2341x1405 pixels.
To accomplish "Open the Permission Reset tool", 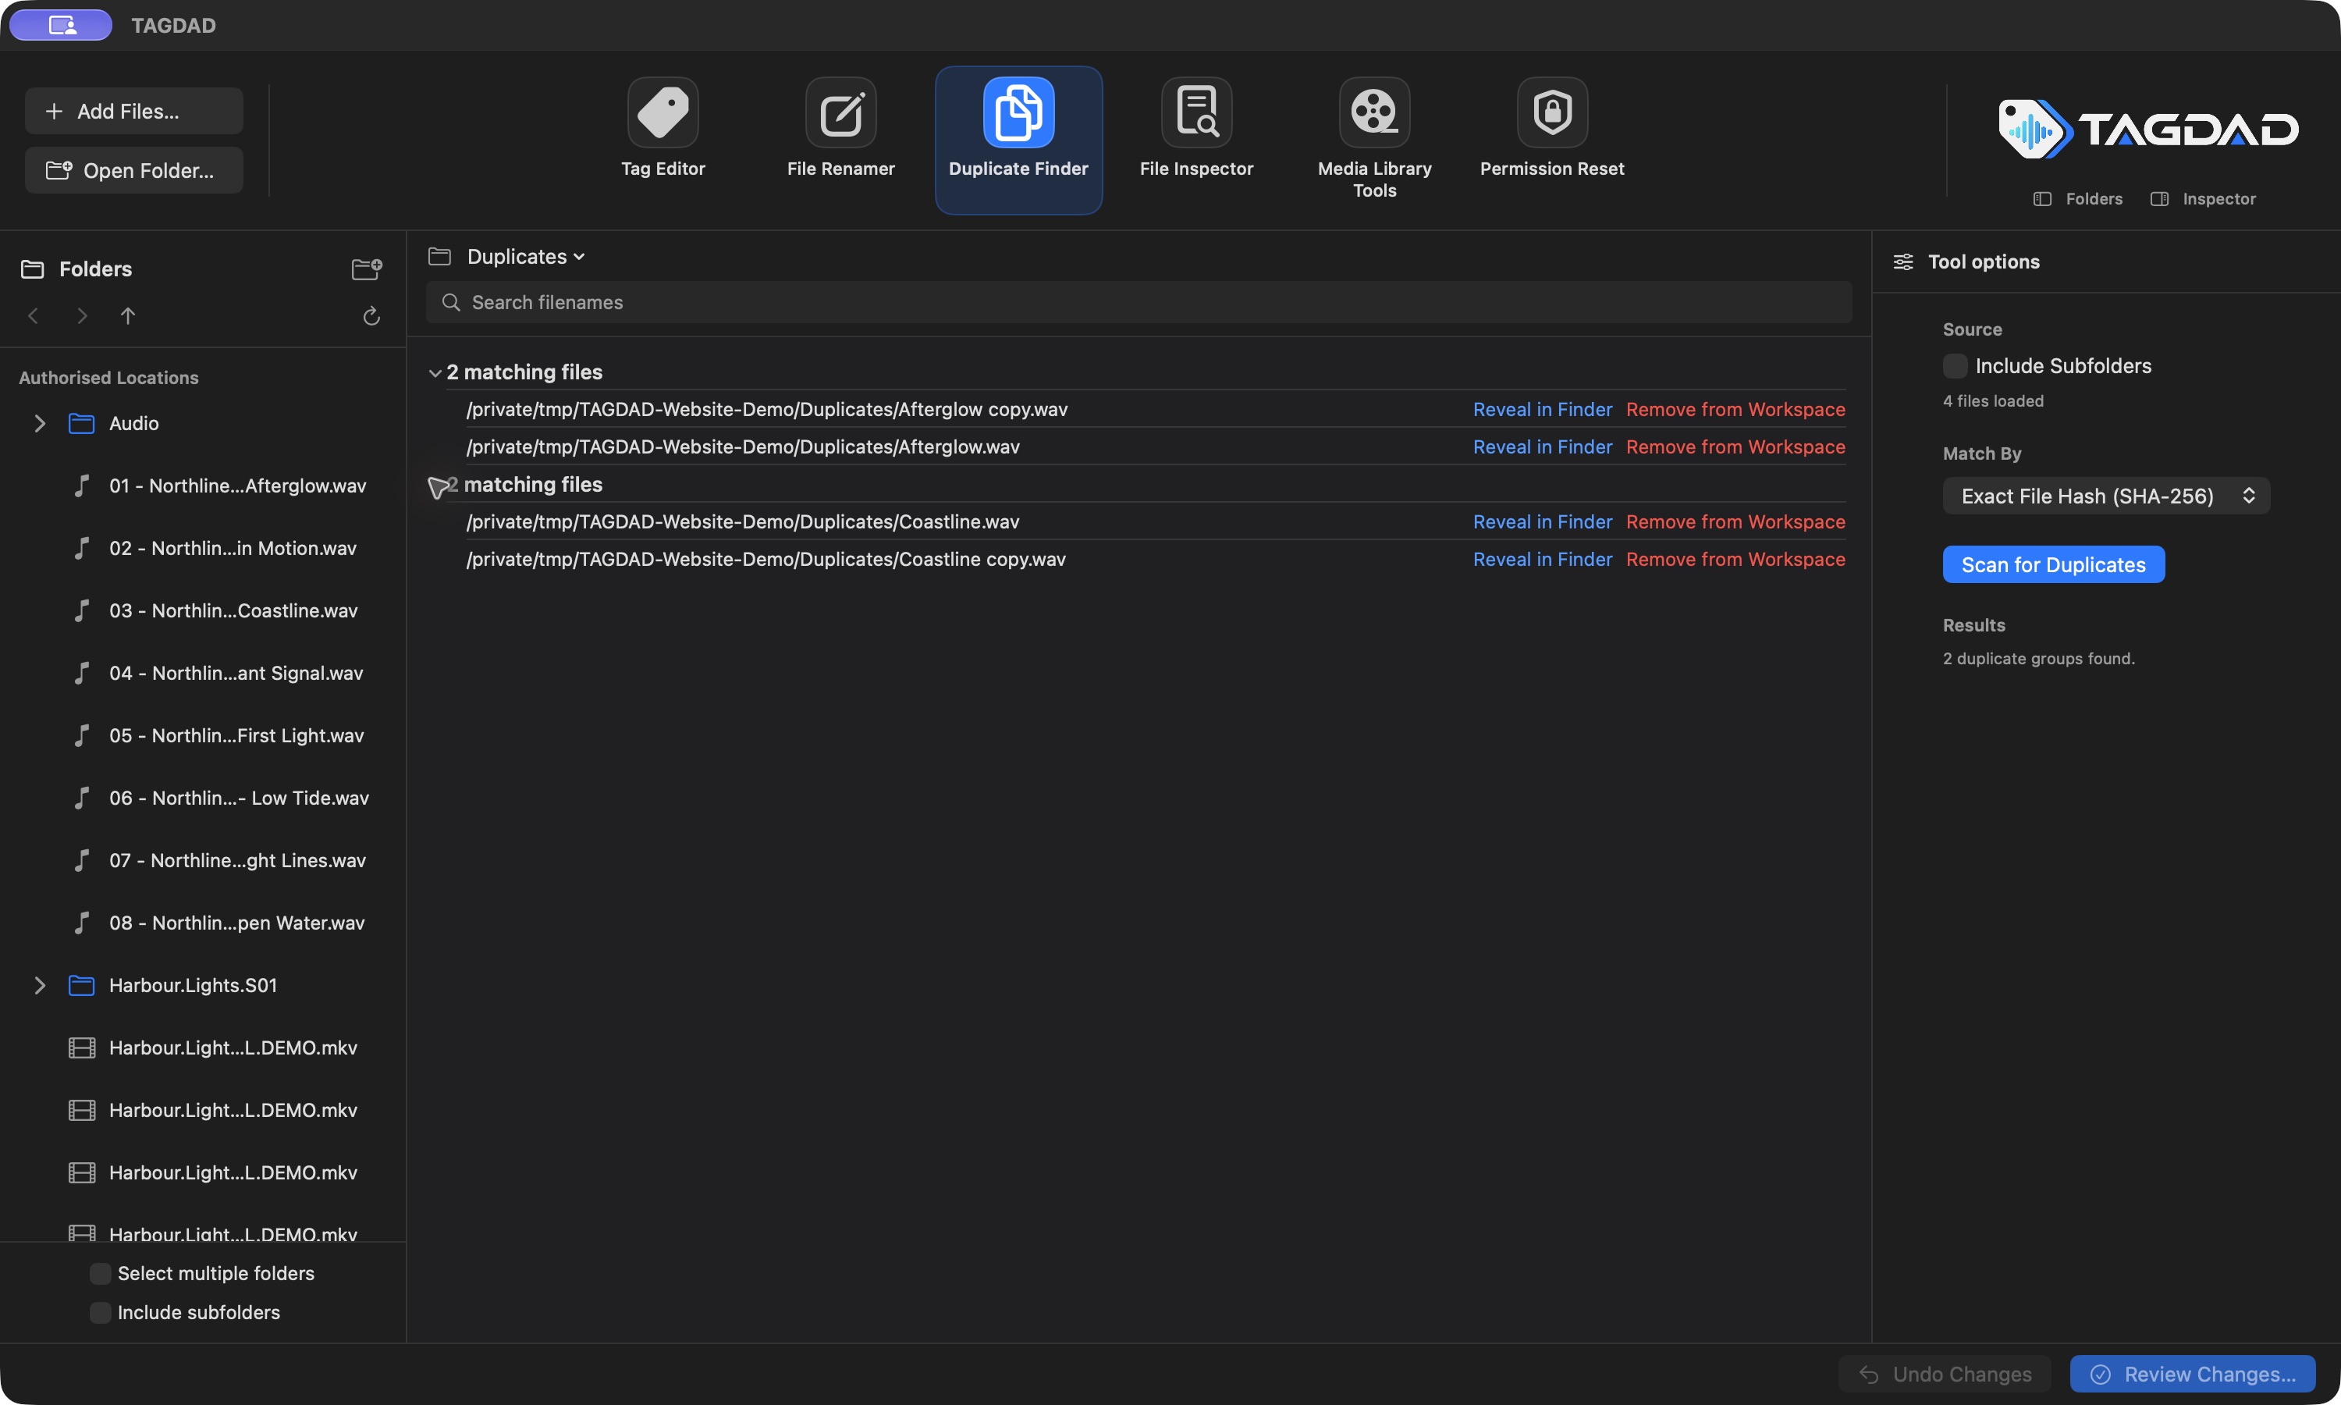I will coord(1552,130).
